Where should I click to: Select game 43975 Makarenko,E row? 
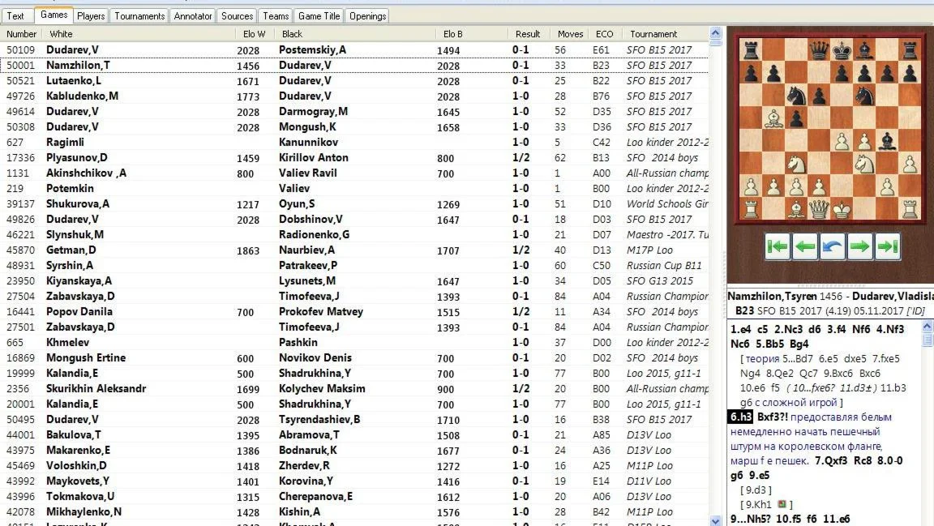354,451
